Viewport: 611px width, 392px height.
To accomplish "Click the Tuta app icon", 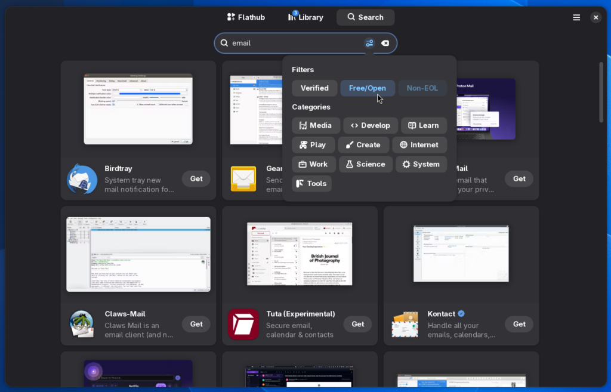I will [x=243, y=324].
